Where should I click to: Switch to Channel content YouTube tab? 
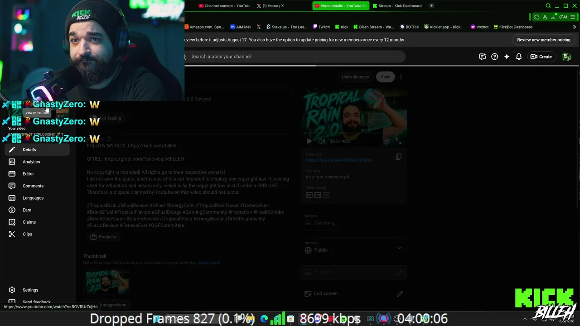[x=224, y=6]
